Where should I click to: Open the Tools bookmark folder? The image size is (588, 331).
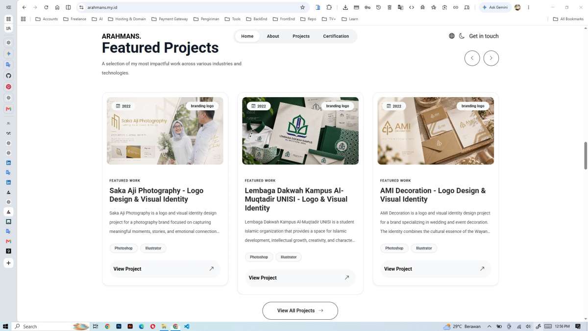[233, 19]
